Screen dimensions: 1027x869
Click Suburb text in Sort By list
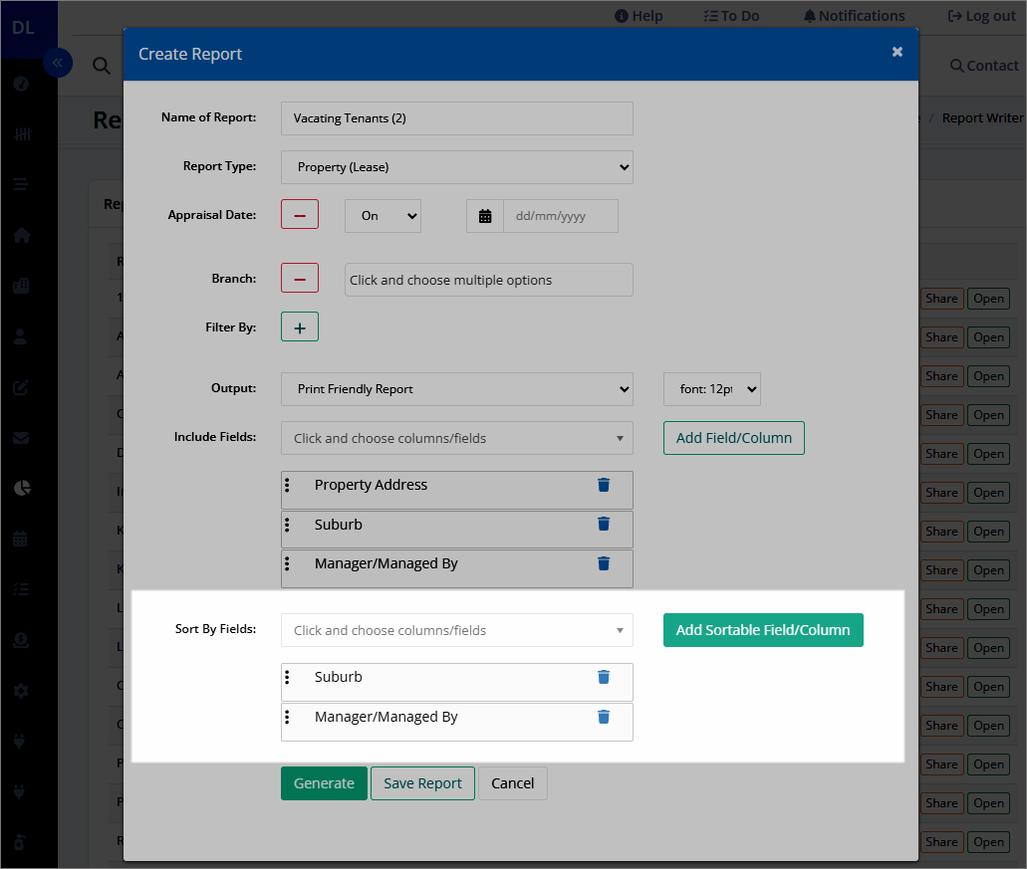pos(338,677)
